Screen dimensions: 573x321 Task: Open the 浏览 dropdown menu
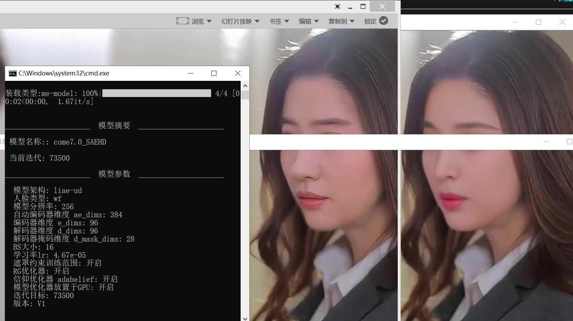click(x=202, y=21)
